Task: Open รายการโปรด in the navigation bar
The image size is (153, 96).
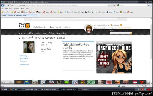Action: (48, 33)
